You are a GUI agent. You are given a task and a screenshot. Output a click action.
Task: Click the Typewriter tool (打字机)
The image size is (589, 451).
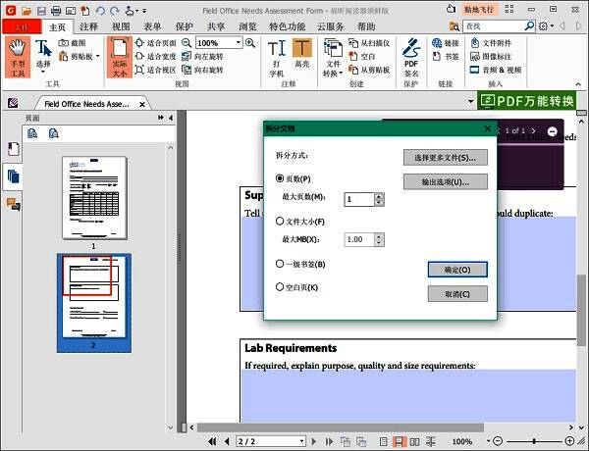point(277,57)
